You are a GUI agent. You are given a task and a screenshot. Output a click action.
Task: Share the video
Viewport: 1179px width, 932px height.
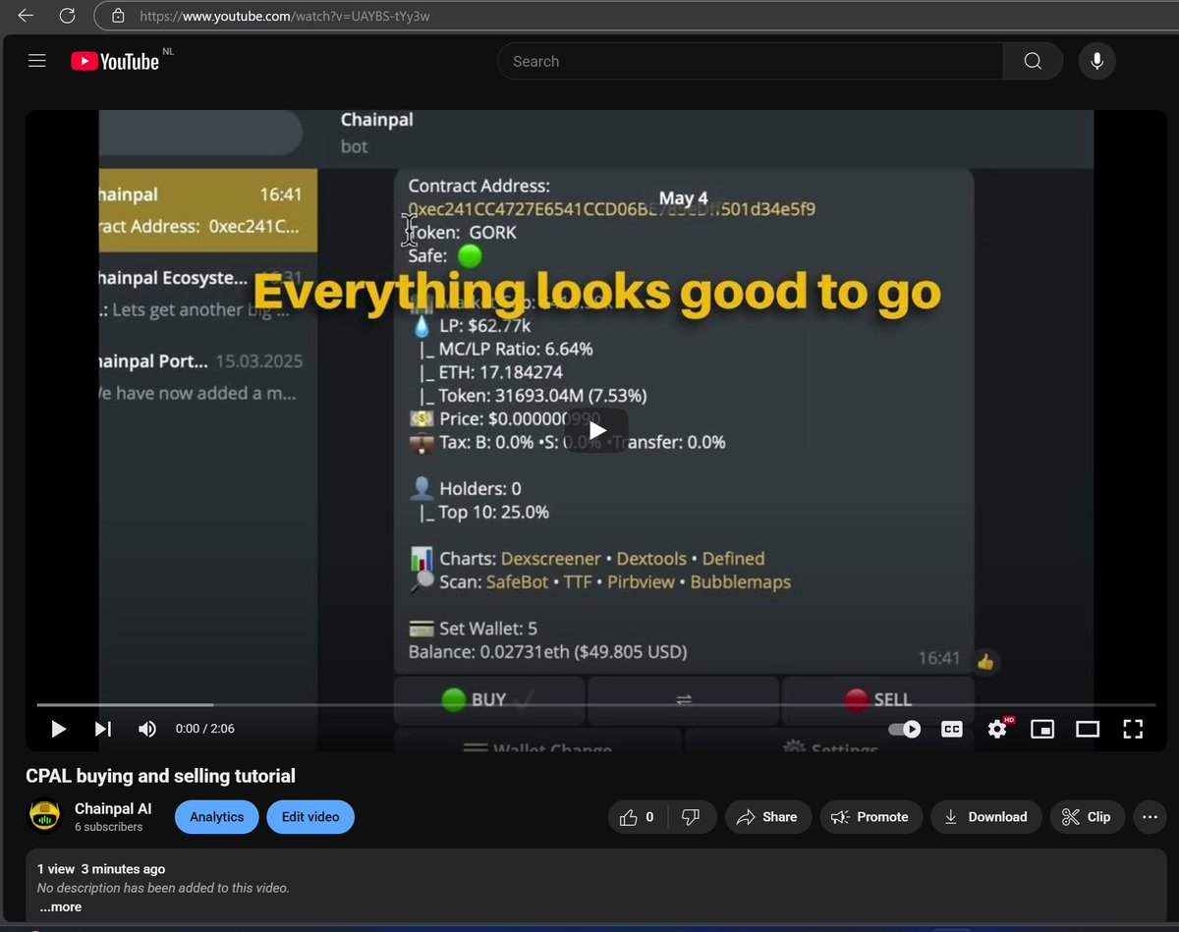(x=768, y=817)
